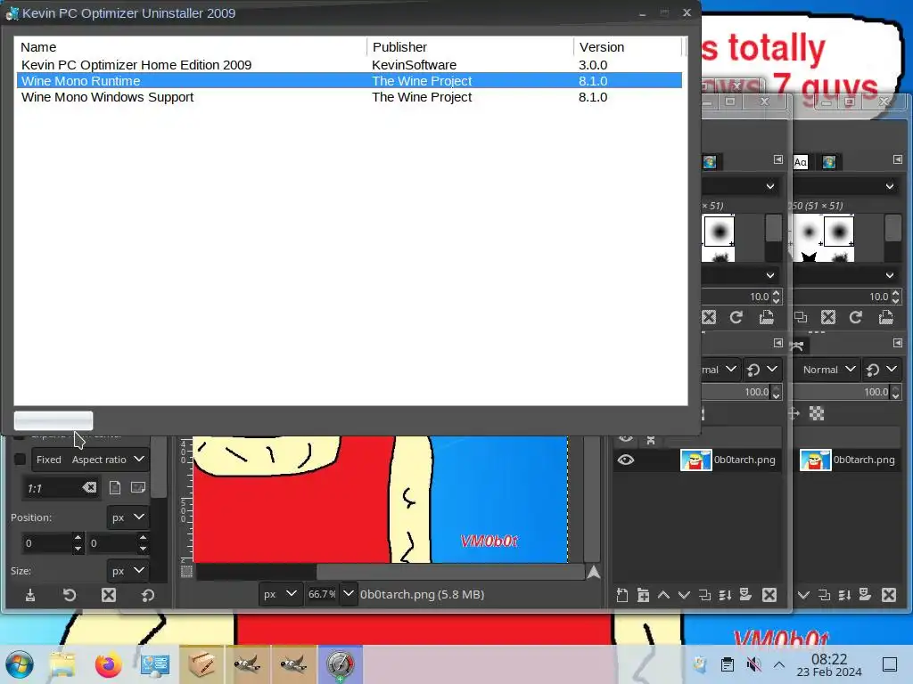Select the Wine Mono Windows Support row
The width and height of the screenshot is (913, 684).
[350, 97]
